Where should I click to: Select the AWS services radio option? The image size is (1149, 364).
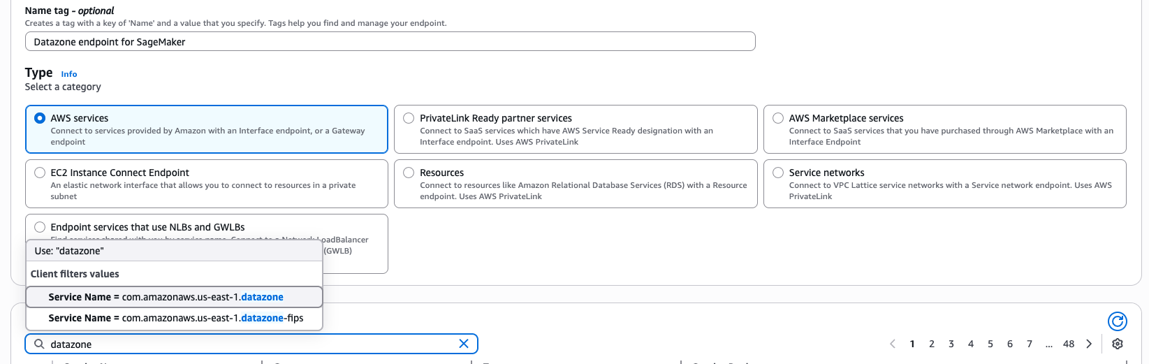tap(40, 118)
